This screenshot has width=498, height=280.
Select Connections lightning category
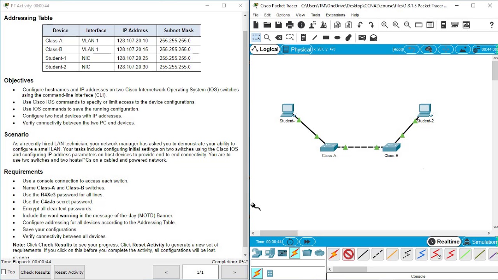(295, 254)
